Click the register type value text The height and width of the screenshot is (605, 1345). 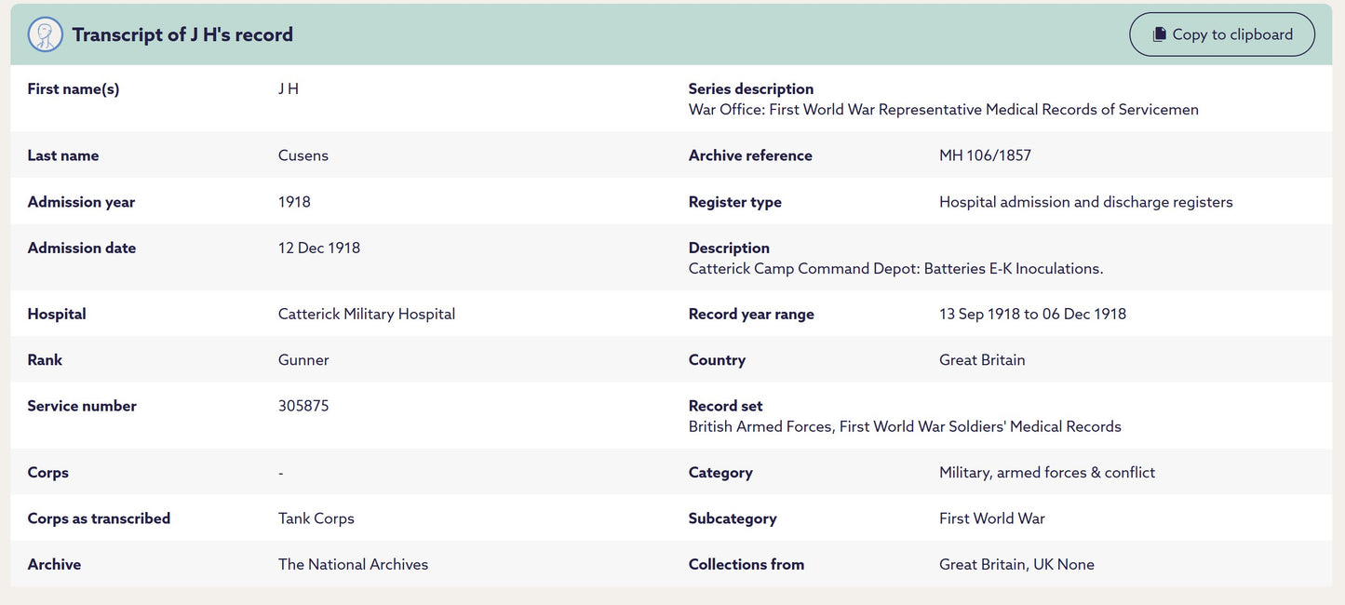click(1086, 202)
